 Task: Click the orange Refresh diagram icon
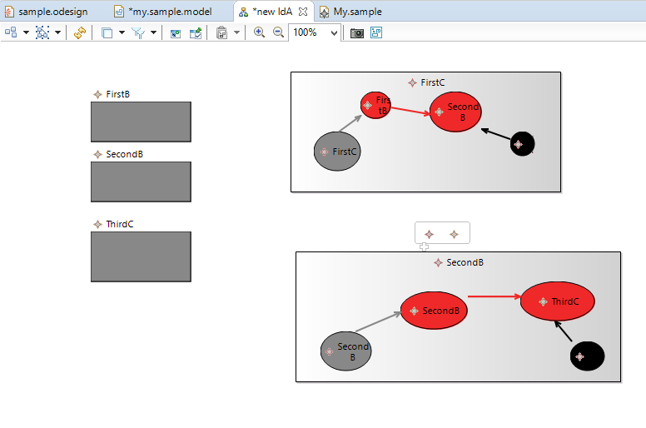80,32
